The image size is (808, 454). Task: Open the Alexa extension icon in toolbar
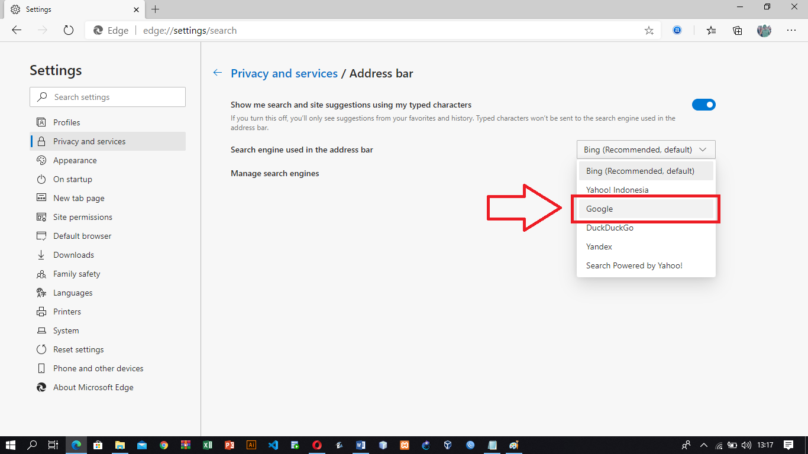click(677, 30)
